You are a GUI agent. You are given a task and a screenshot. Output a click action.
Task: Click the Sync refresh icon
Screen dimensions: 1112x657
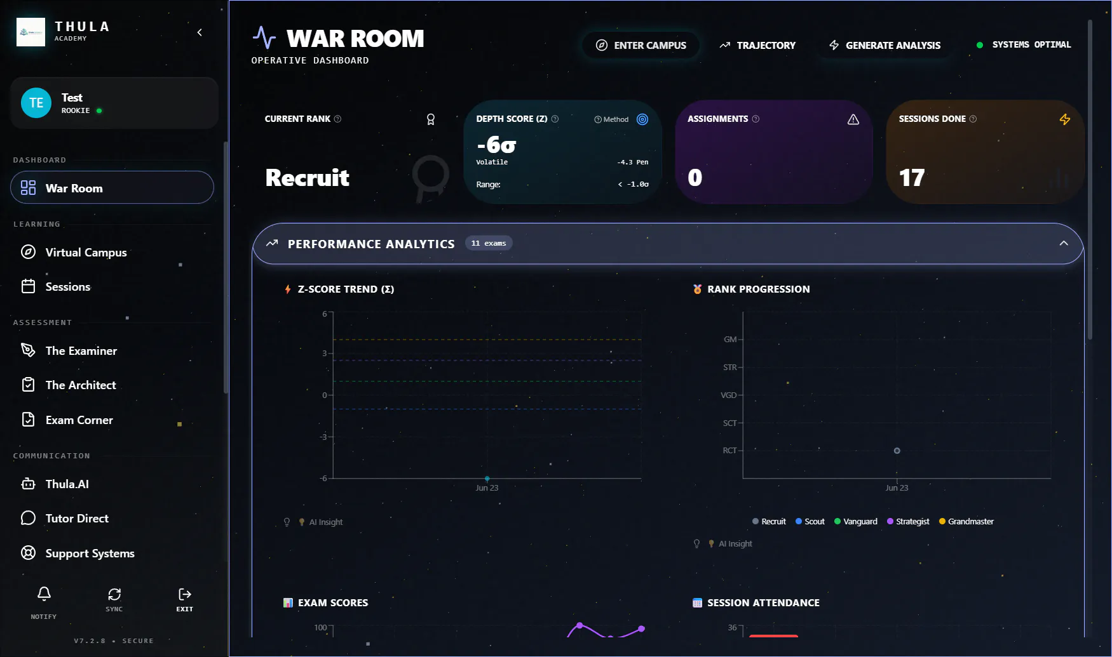(x=114, y=594)
